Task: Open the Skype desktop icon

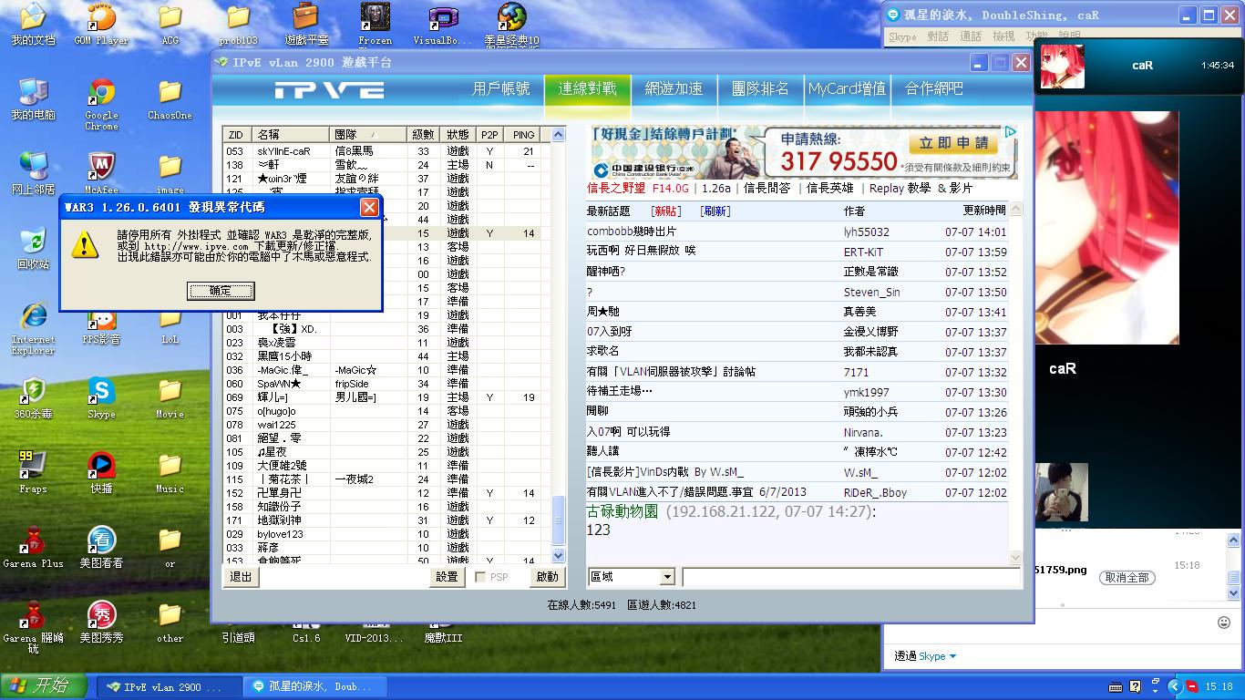Action: tap(101, 393)
